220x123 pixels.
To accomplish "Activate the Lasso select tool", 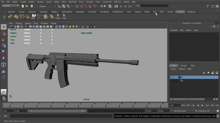I will tap(4, 33).
